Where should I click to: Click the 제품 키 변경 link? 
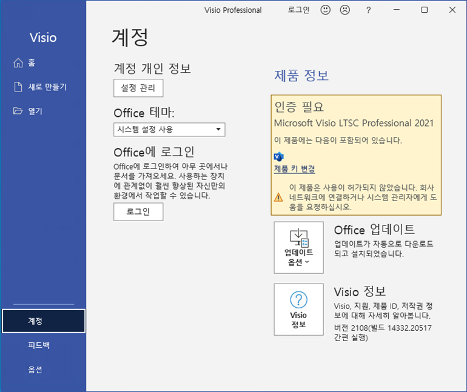click(x=294, y=169)
